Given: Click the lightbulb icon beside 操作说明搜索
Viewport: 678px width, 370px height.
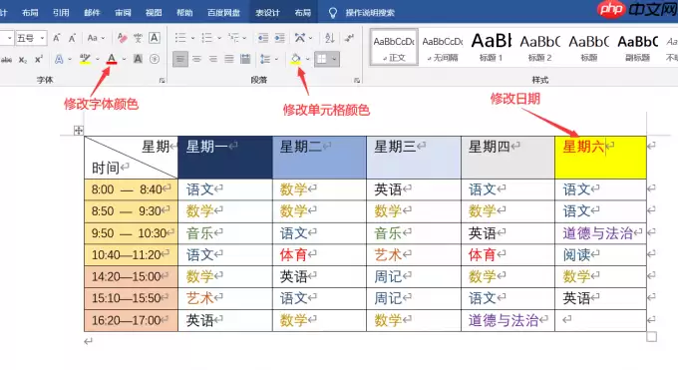Looking at the screenshot, I should (x=332, y=13).
